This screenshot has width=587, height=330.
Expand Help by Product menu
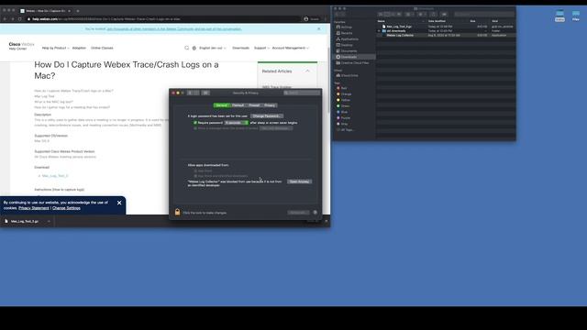pos(55,48)
